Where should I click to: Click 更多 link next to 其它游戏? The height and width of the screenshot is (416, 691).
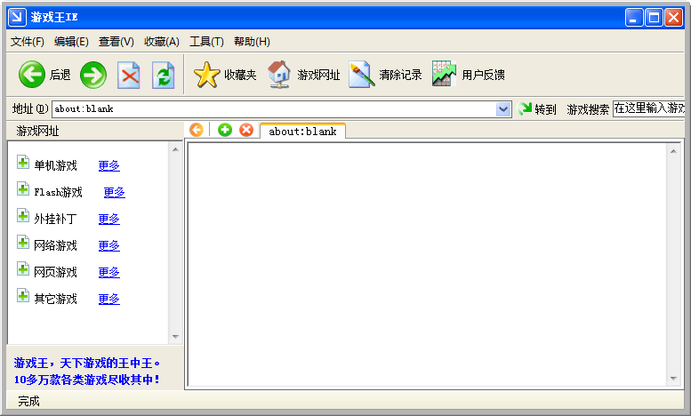point(108,300)
